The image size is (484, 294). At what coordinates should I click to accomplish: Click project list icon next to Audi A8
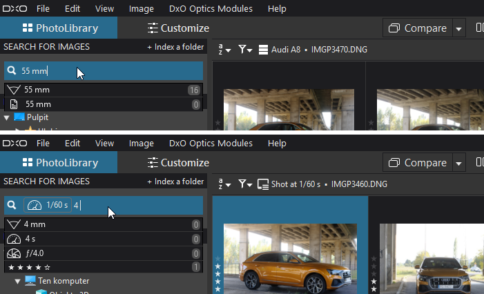pyautogui.click(x=263, y=50)
